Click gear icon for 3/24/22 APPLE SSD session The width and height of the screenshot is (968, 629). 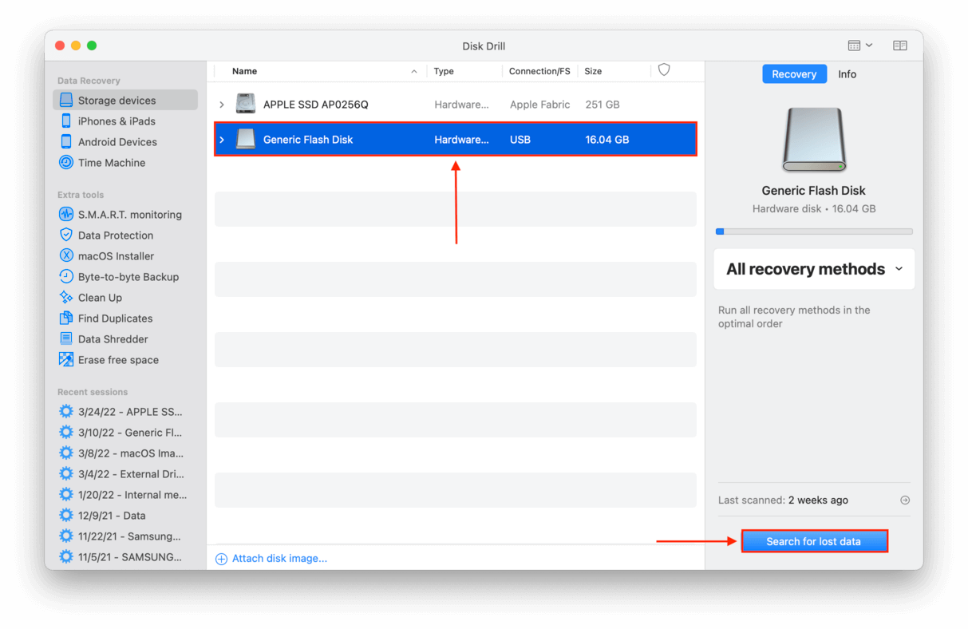[x=66, y=412]
